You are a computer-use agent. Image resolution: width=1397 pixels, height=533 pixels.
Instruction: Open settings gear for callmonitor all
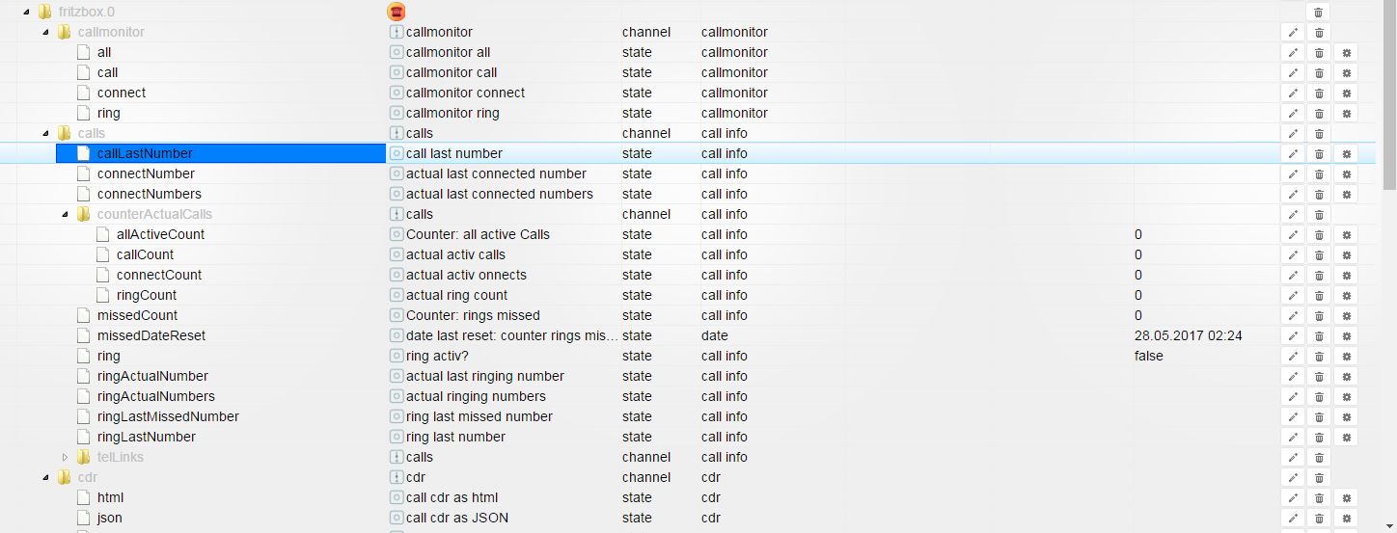pos(1346,52)
